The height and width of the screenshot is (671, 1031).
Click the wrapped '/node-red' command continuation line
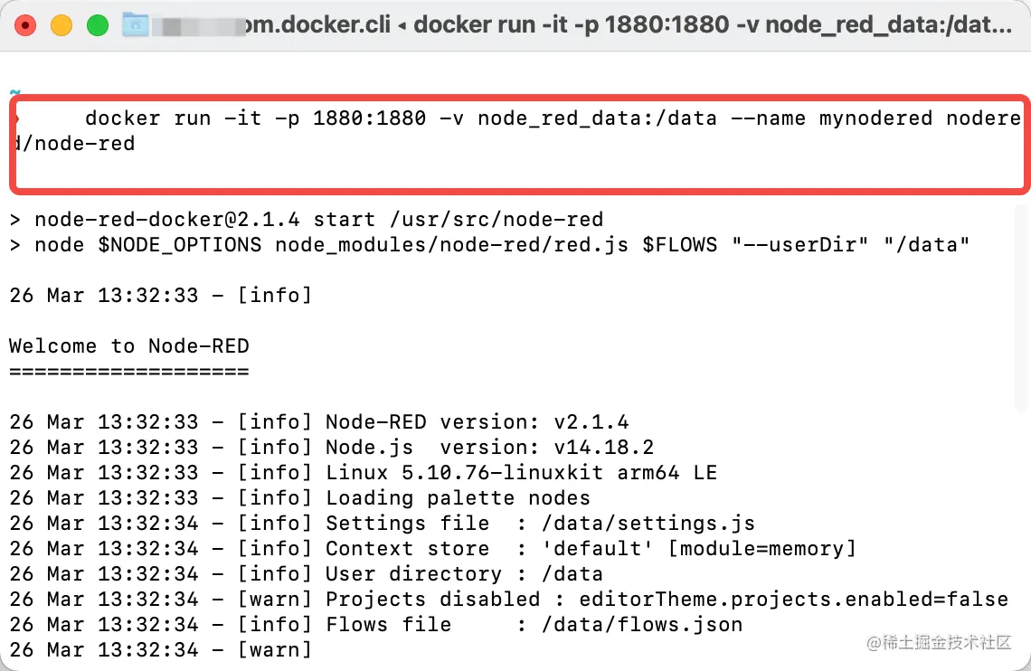[x=74, y=143]
